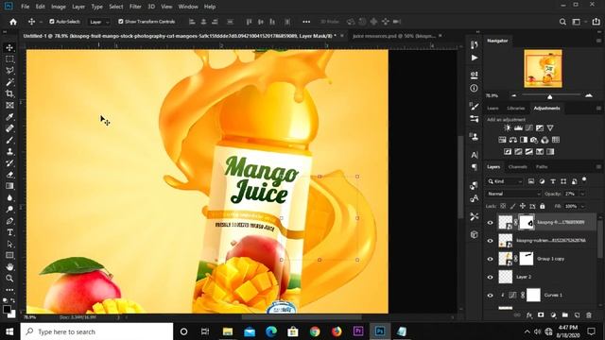Open the search icon in the options bar
605x340 pixels.
click(562, 22)
